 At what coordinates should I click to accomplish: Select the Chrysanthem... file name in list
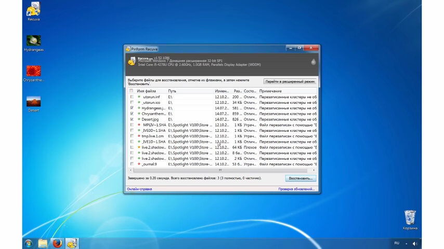154,114
